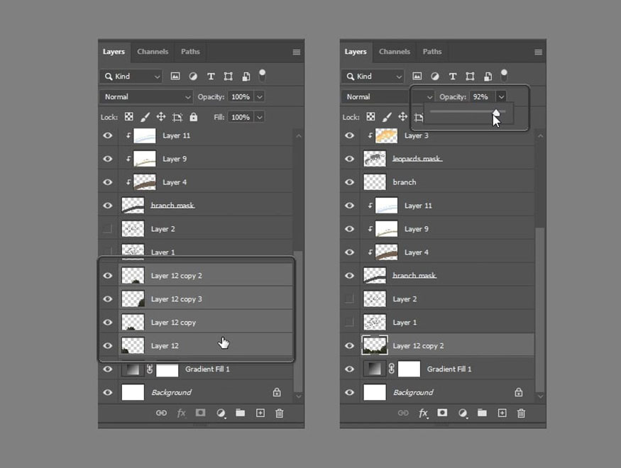Screen dimensions: 621x468
Task: Click Fill 100% value field in left panel
Action: pos(241,118)
